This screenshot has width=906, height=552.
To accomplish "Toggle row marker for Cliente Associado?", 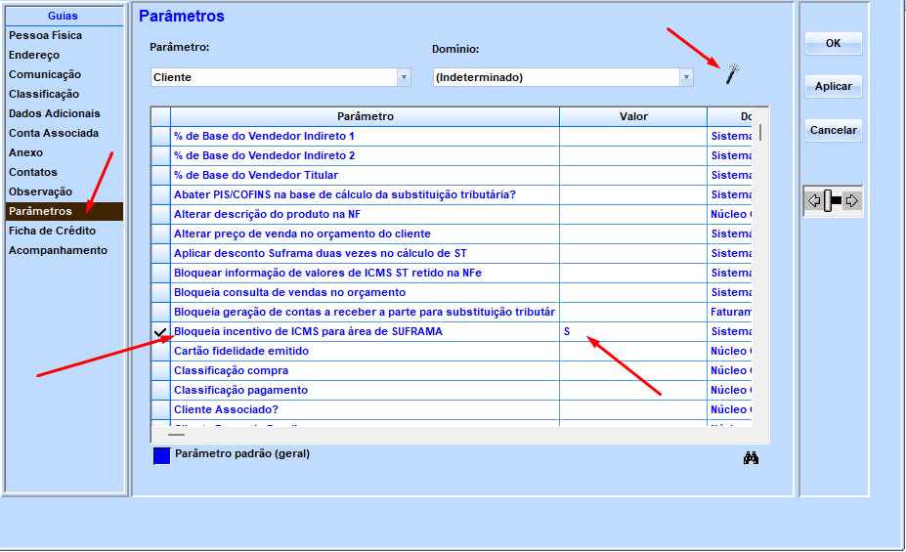I will point(160,410).
